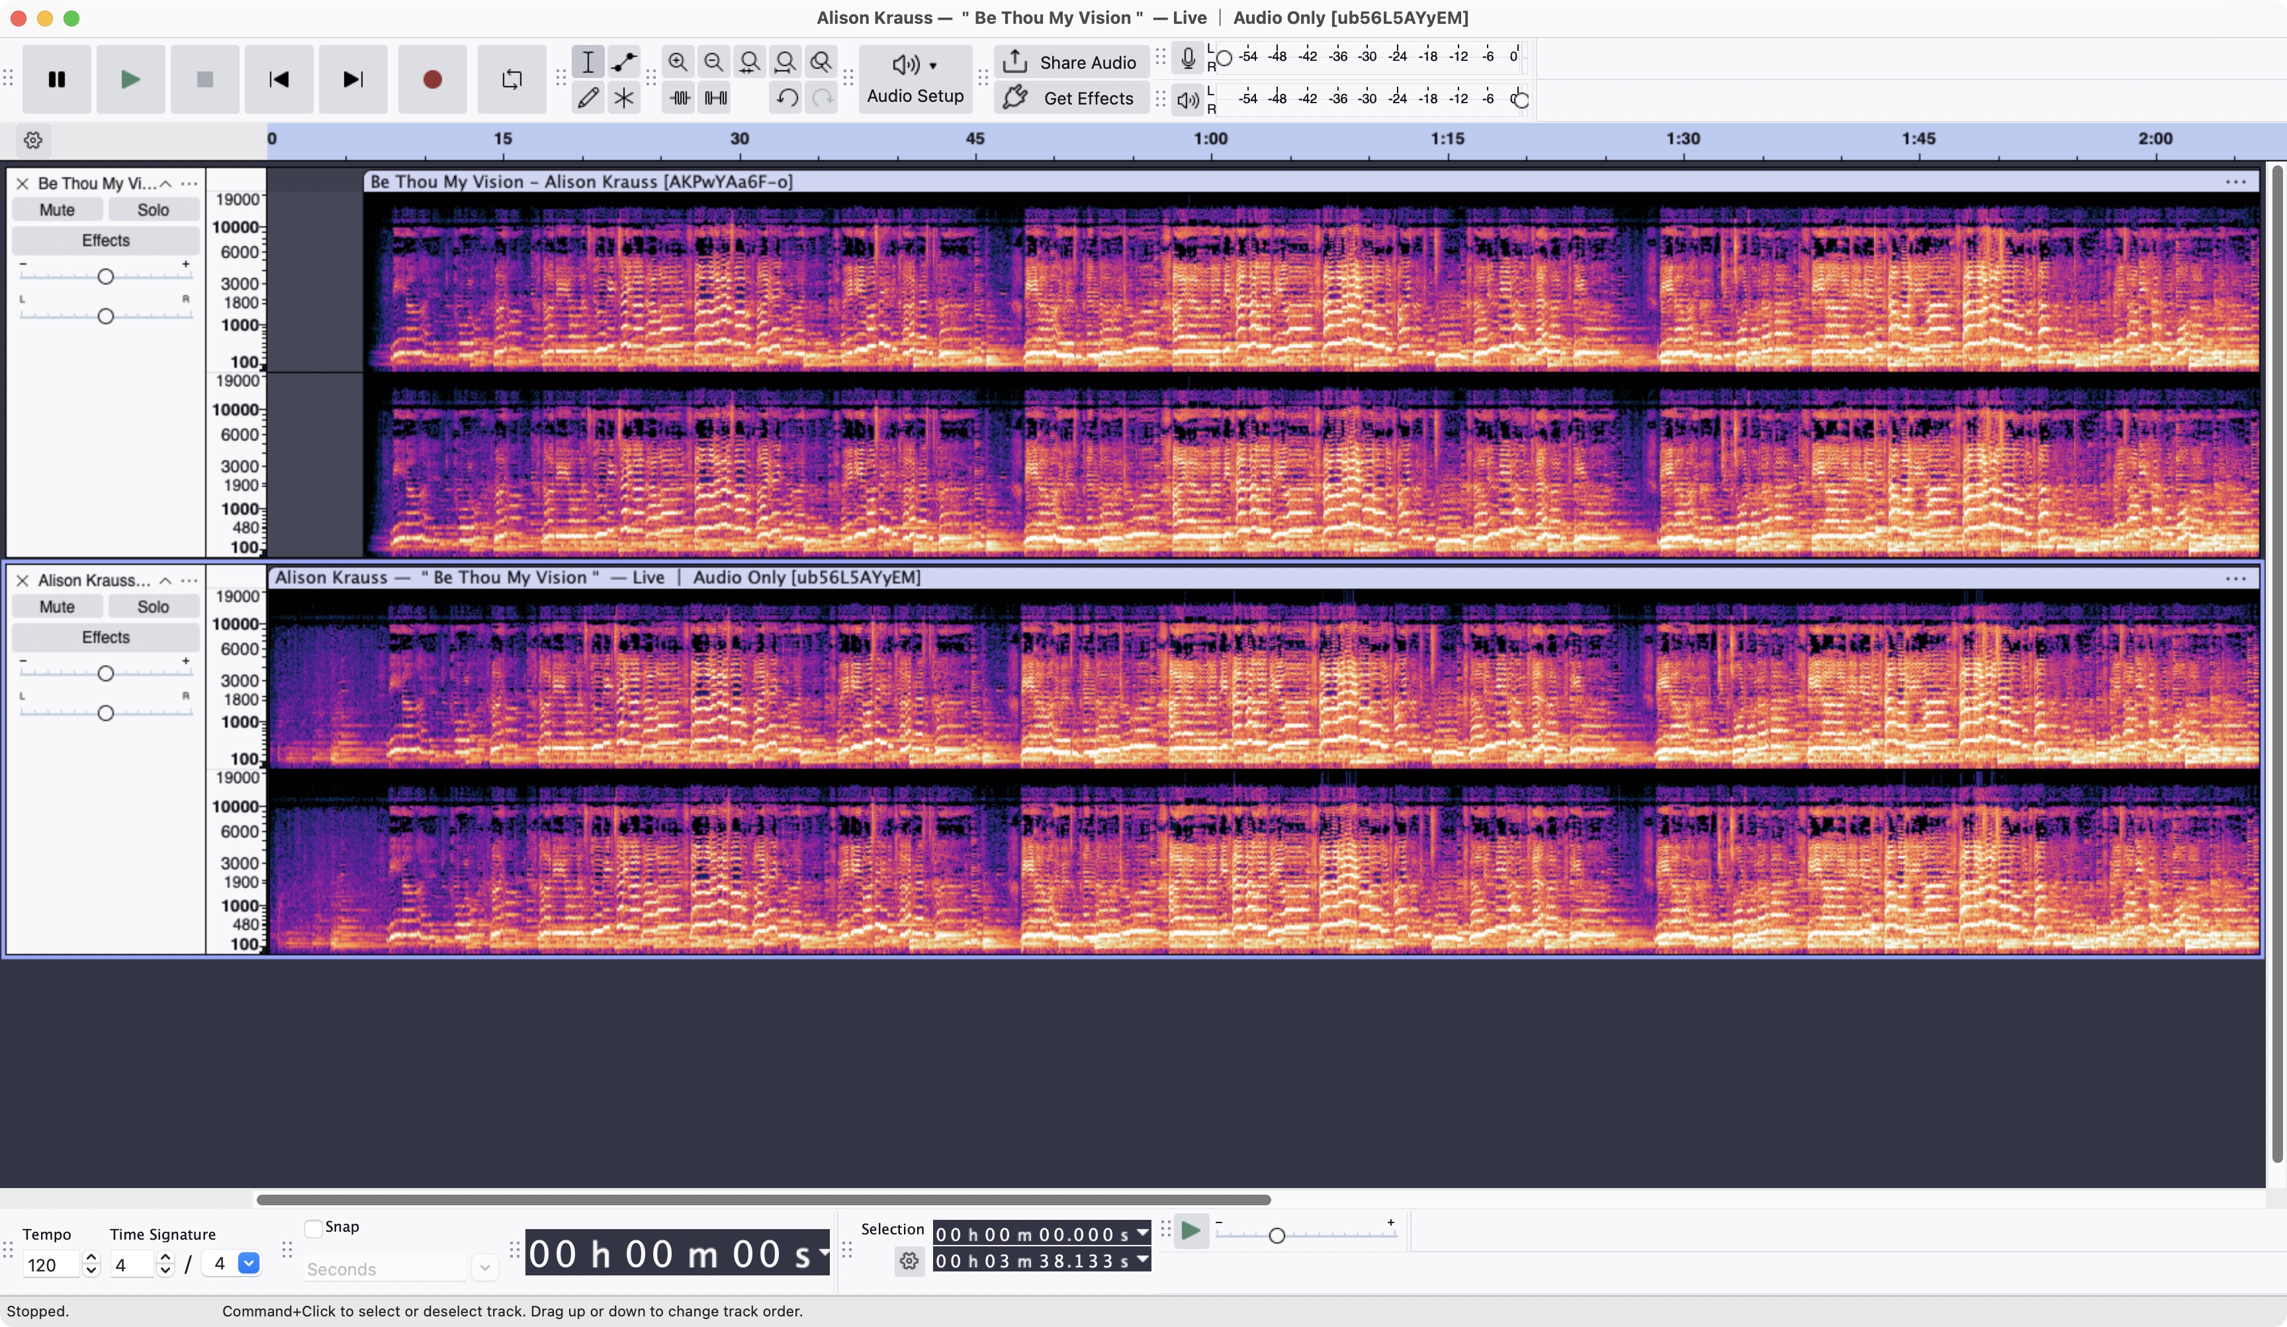Enable the Snap checkbox
Viewport: 2287px width, 1327px height.
[x=314, y=1228]
